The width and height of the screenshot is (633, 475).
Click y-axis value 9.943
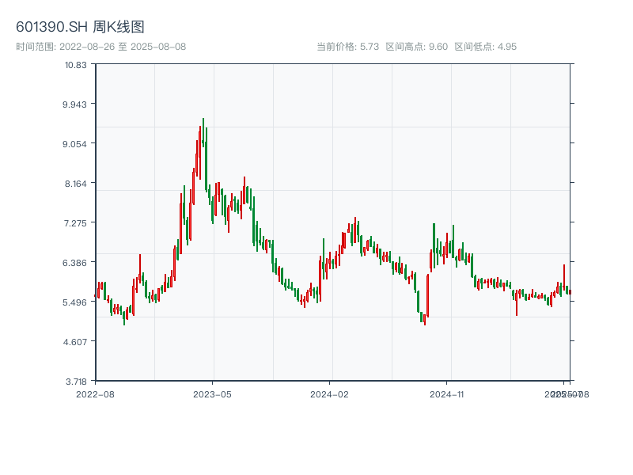(x=74, y=104)
